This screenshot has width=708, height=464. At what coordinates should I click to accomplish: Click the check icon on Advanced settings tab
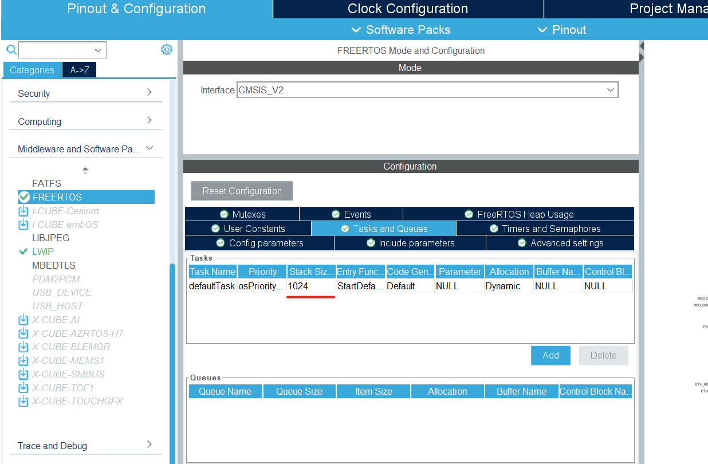pos(522,243)
